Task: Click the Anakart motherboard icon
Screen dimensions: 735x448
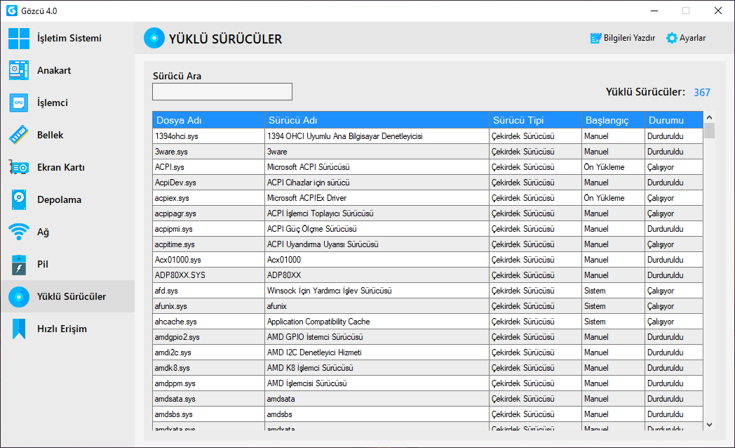Action: coord(19,70)
